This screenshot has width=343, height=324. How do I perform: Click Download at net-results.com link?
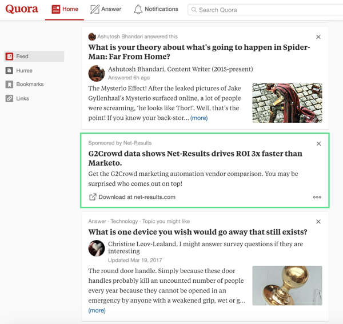click(x=137, y=197)
